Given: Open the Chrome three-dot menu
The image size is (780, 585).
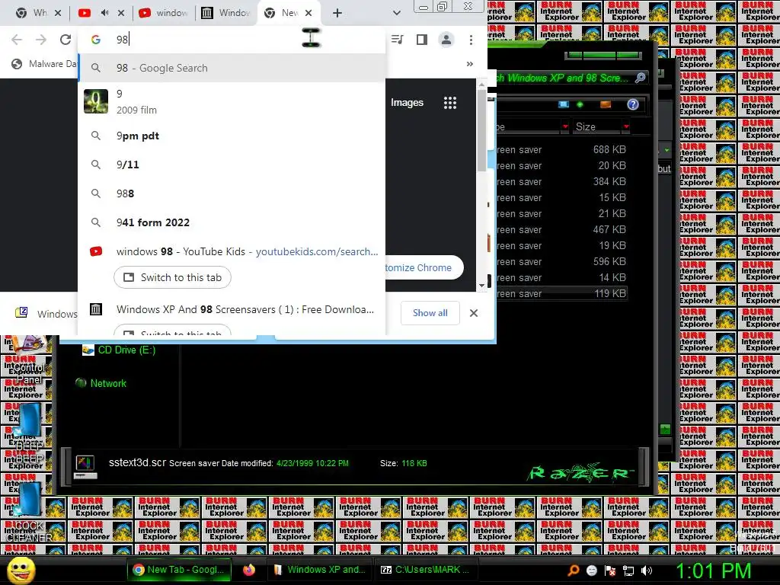Looking at the screenshot, I should tap(471, 40).
